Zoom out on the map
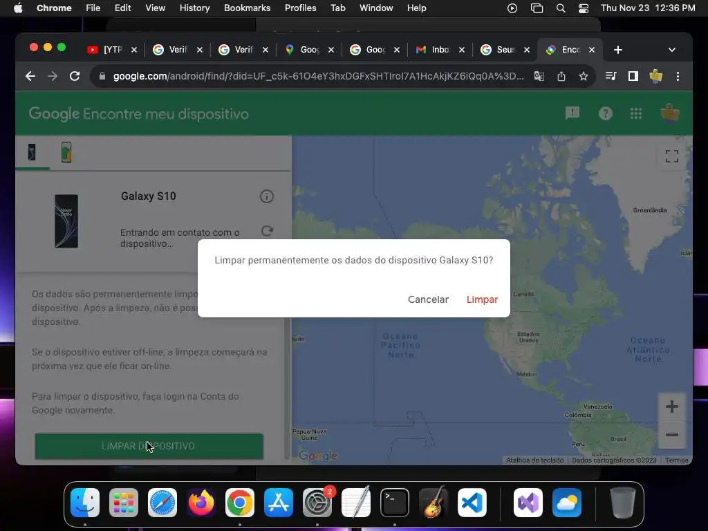The height and width of the screenshot is (531, 708). 672,435
